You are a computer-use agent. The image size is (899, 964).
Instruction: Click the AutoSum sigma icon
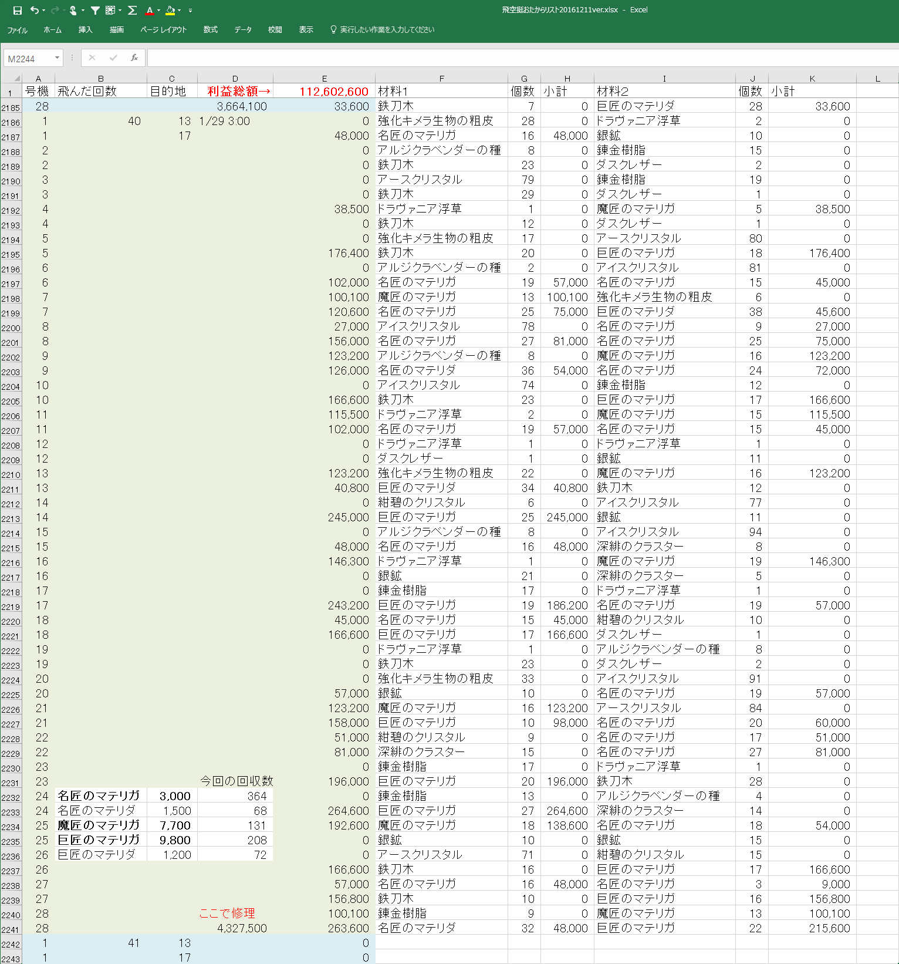132,10
